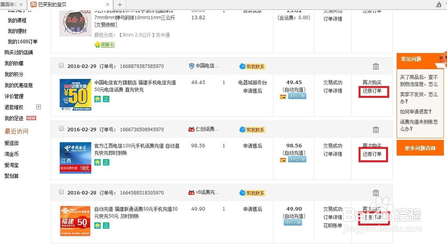Image resolution: width=447 pixels, height=244 pixels.
Task: Open 我的理财 in sidebar
Action: pyautogui.click(x=17, y=31)
